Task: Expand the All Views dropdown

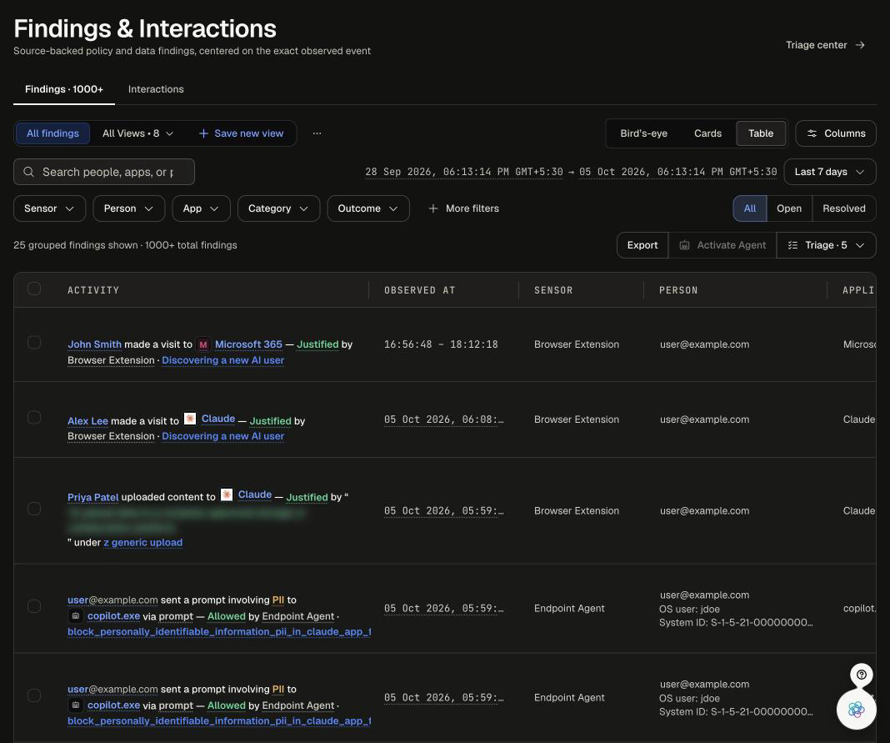Action: pos(138,133)
